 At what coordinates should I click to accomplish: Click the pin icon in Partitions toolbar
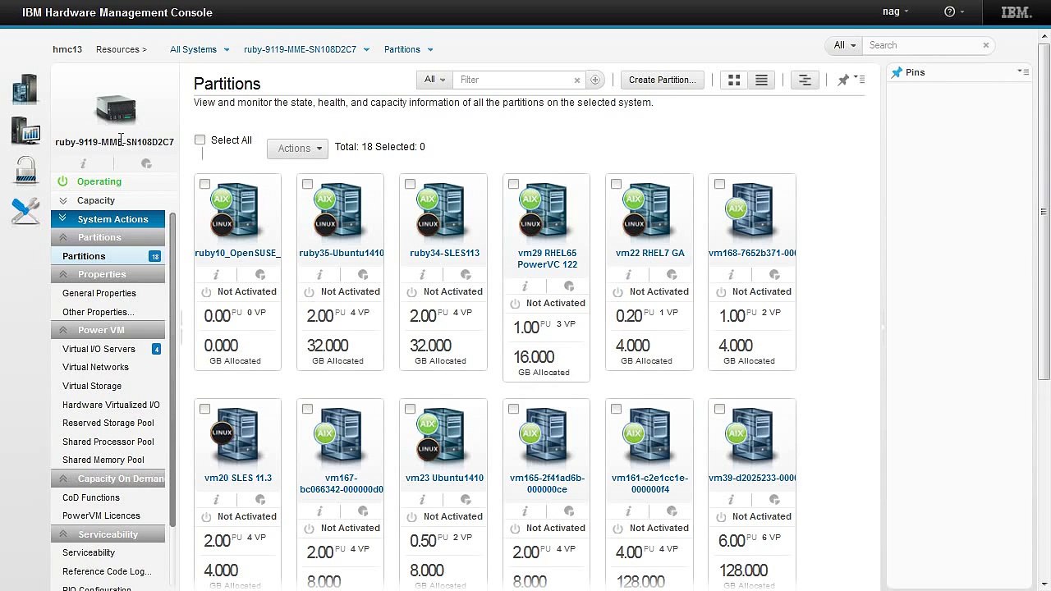(x=842, y=80)
